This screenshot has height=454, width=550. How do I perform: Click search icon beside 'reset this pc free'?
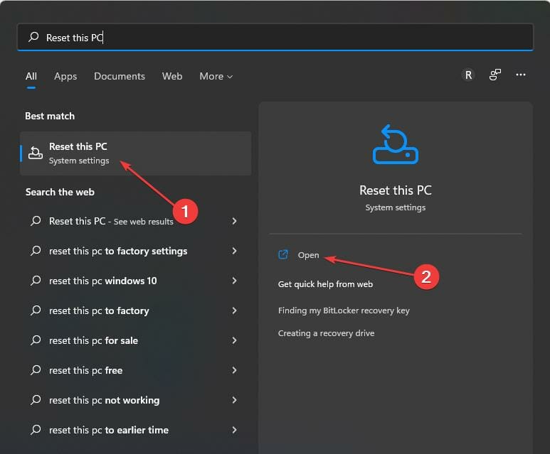coord(36,370)
